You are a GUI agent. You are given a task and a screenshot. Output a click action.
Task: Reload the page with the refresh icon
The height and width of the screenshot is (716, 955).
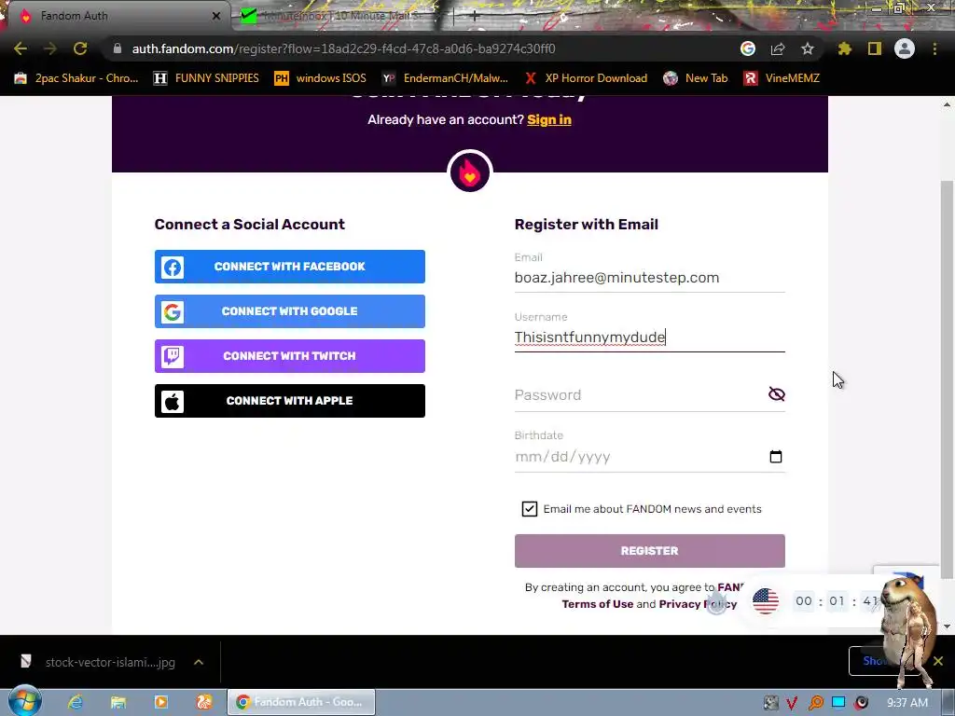[80, 48]
